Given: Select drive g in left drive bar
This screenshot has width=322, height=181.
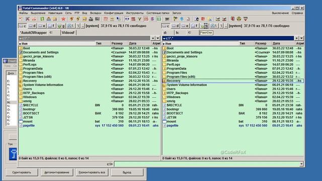Looking at the screenshot, I should click(61, 26).
